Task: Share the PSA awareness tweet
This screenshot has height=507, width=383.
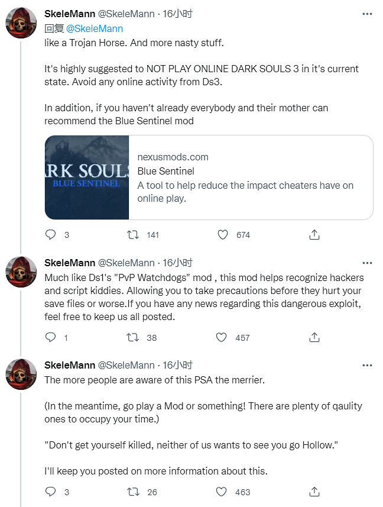Action: point(314,492)
